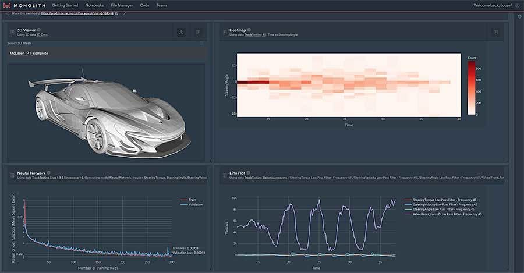This screenshot has width=524, height=273.
Task: Open the Line Plot info icon
Action: pos(248,173)
